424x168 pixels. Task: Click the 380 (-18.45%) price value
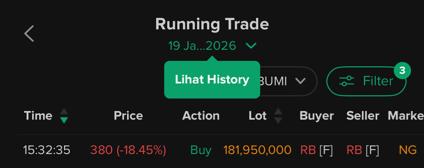click(x=128, y=150)
